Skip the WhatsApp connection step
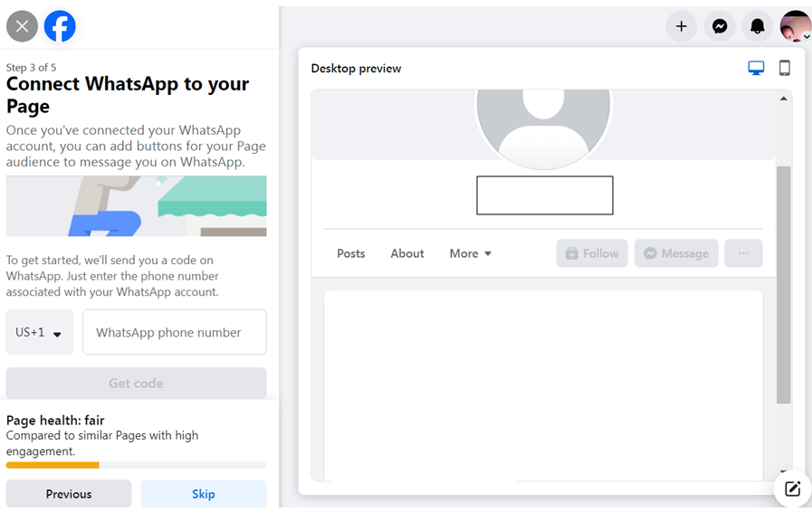Viewport: 812px width, 512px height. tap(204, 494)
